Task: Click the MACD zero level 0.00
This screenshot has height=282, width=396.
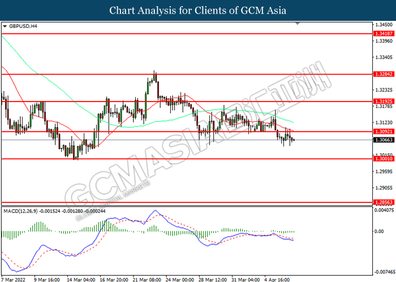Action: point(380,231)
